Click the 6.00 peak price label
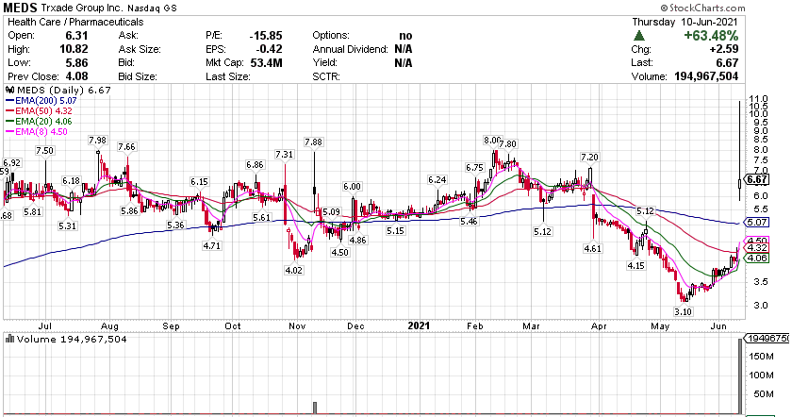 352,186
